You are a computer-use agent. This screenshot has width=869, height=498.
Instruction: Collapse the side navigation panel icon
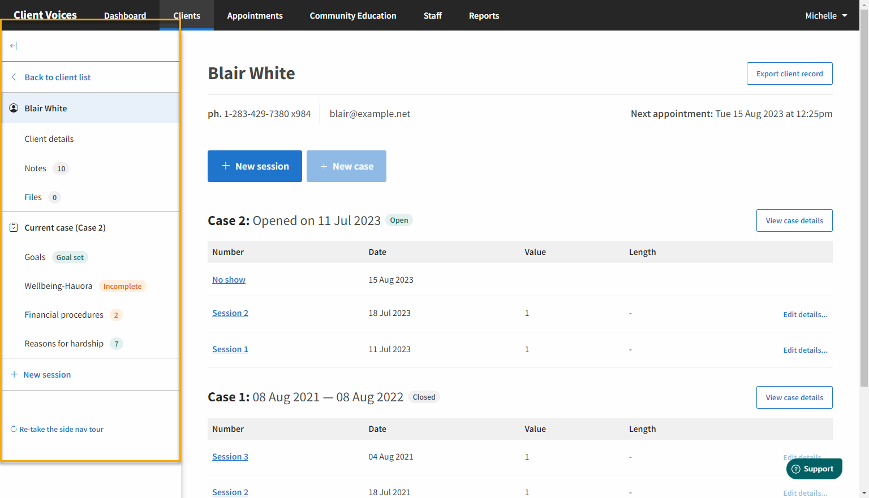click(x=14, y=46)
